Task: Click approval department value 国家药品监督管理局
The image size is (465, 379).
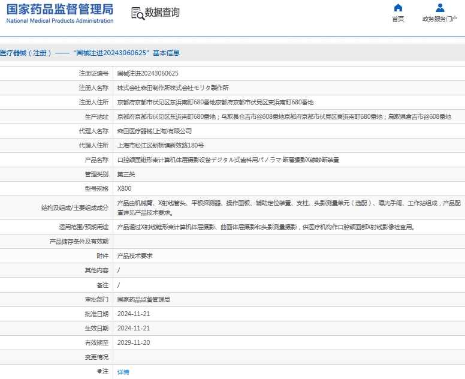Action: pos(144,300)
